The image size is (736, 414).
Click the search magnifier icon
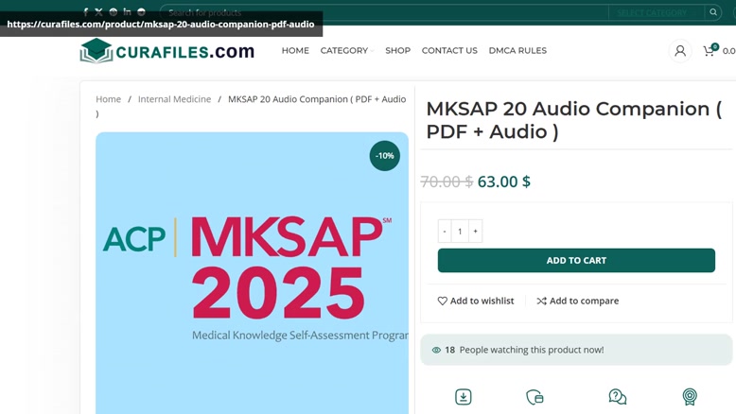(x=713, y=12)
